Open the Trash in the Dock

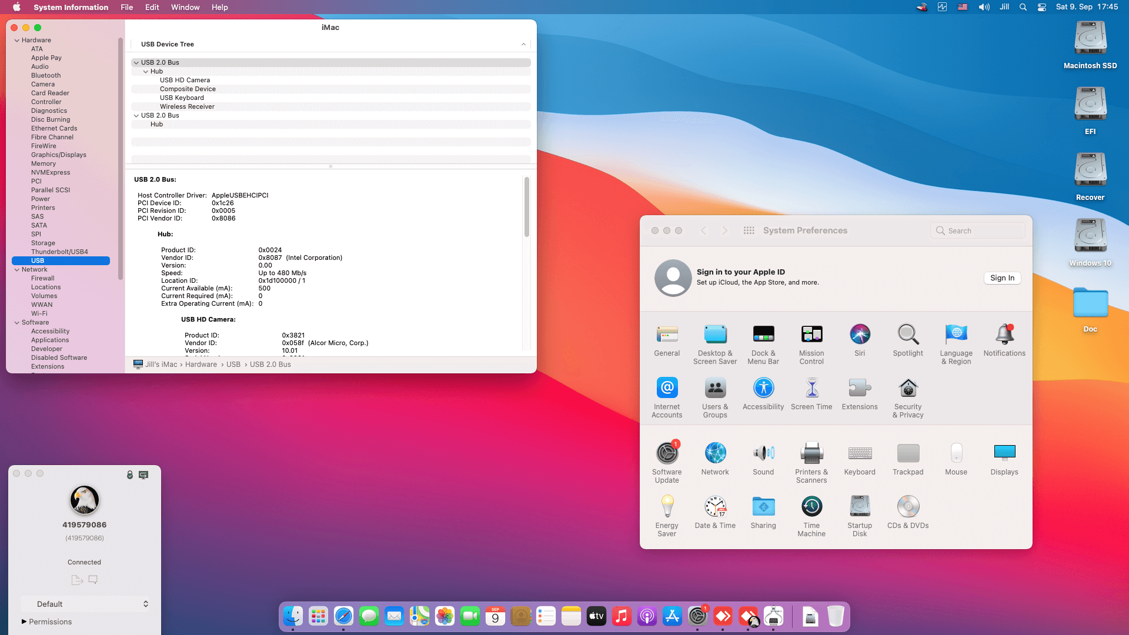pyautogui.click(x=836, y=616)
